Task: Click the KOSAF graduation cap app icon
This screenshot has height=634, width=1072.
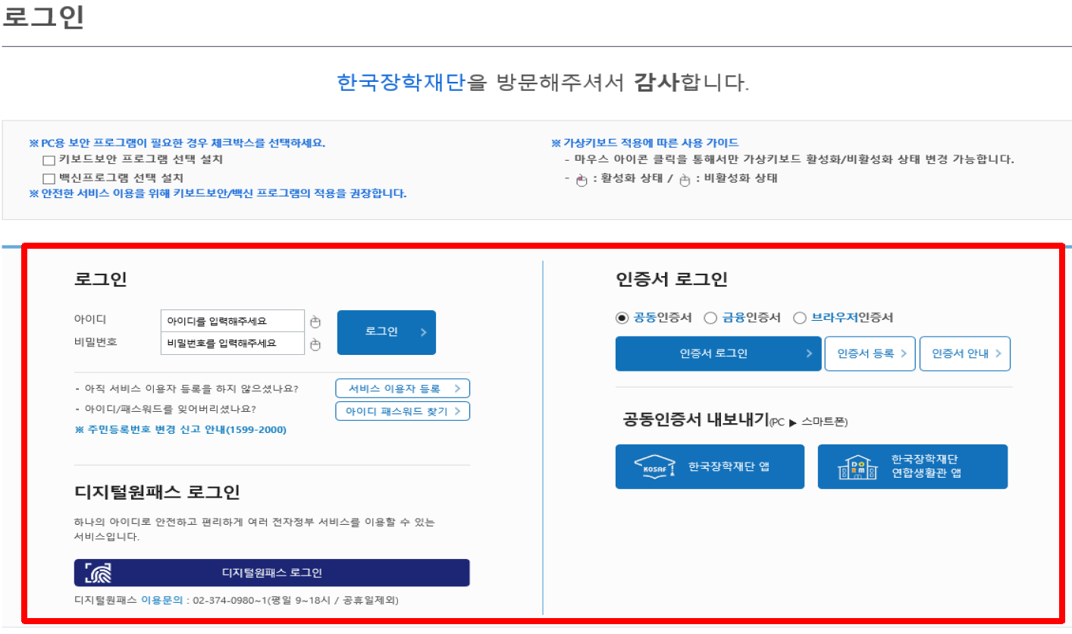Action: pyautogui.click(x=654, y=466)
